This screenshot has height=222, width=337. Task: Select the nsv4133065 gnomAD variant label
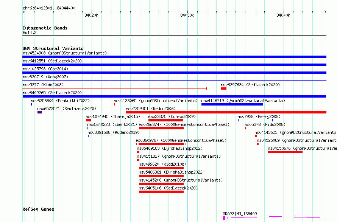pyautogui.click(x=156, y=101)
